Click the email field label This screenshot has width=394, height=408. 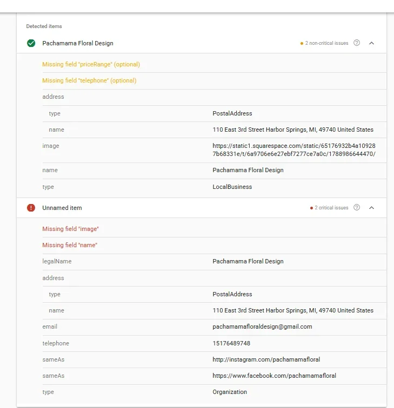(x=50, y=327)
